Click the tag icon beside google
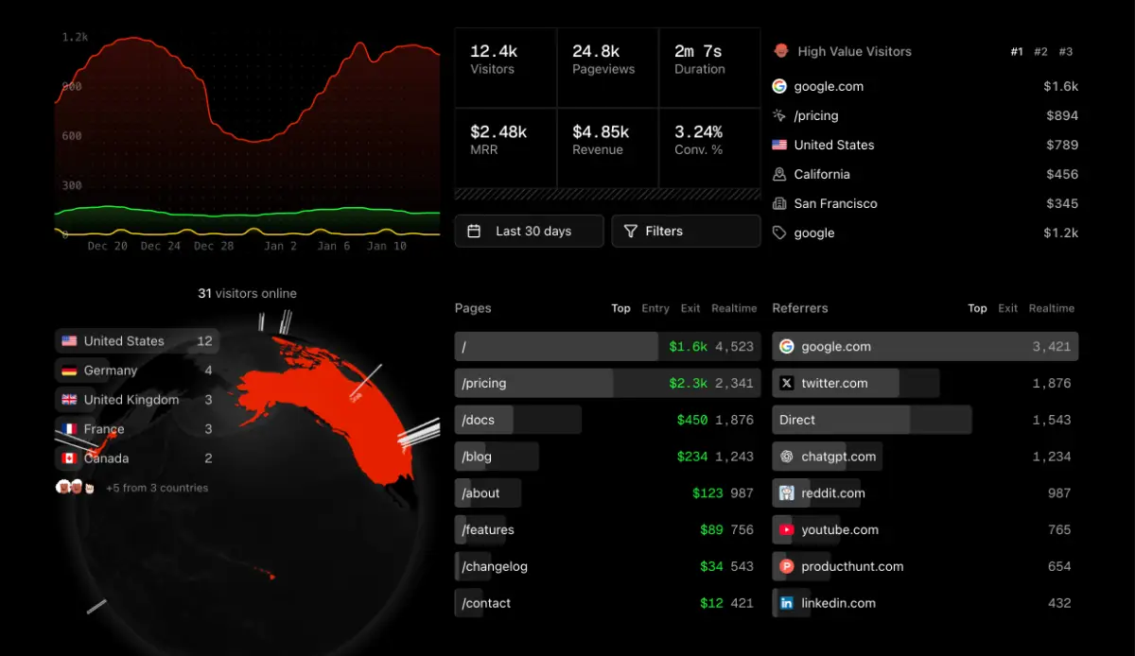 click(779, 233)
